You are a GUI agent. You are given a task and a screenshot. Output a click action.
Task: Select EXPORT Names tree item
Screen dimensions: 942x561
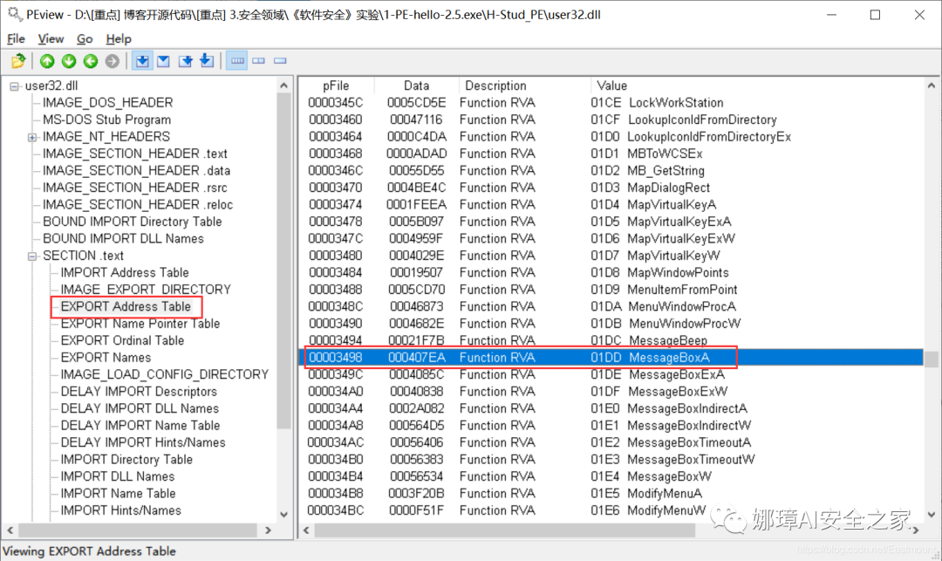click(106, 358)
